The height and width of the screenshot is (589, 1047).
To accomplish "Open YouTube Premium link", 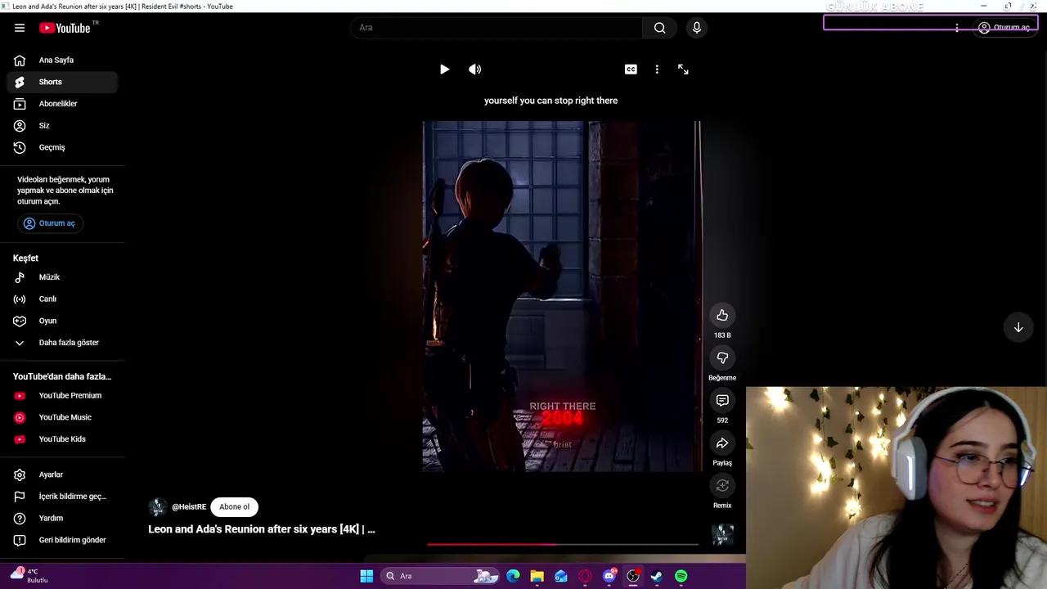I will pyautogui.click(x=62, y=396).
